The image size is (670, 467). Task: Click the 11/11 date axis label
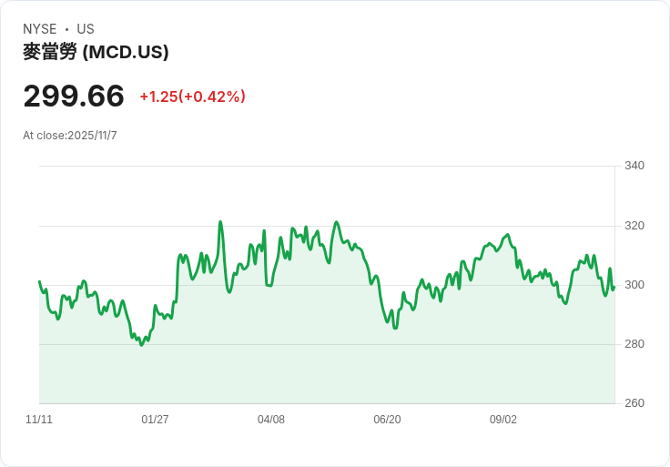39,420
